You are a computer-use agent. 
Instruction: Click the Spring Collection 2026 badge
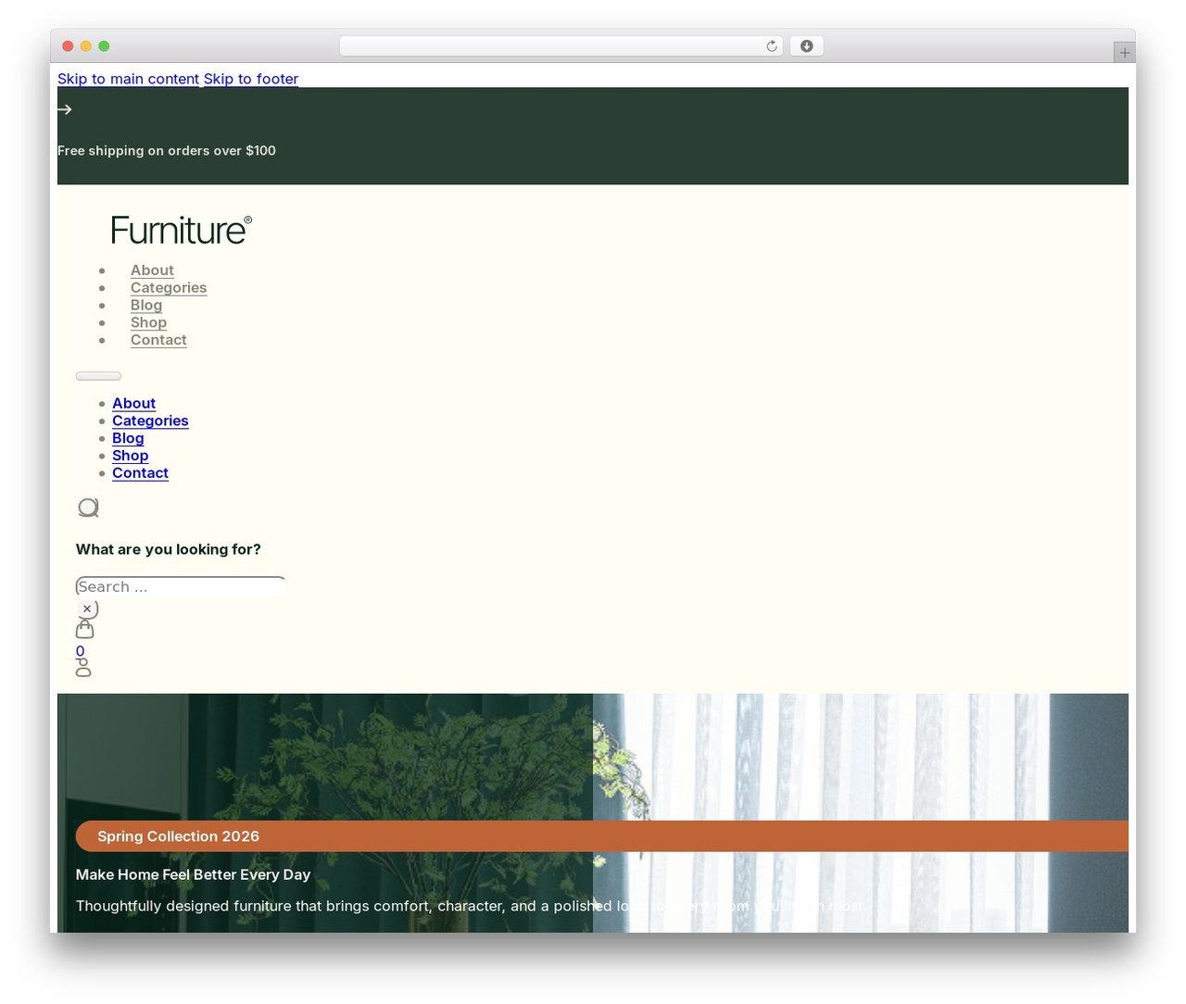602,836
